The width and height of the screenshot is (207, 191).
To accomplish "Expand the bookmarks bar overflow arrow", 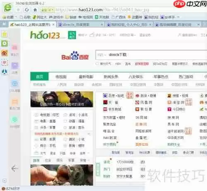I will [x=178, y=17].
